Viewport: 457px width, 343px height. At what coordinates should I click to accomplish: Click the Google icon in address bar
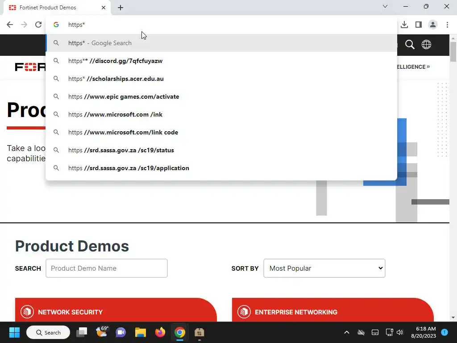click(56, 25)
